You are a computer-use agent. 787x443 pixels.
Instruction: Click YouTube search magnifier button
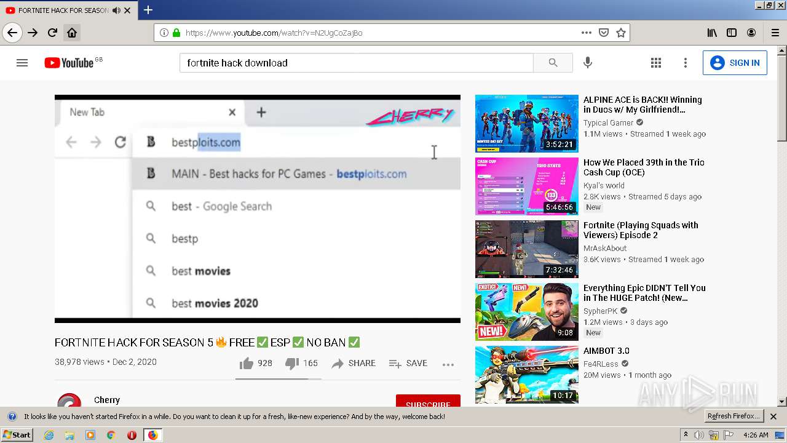click(553, 63)
